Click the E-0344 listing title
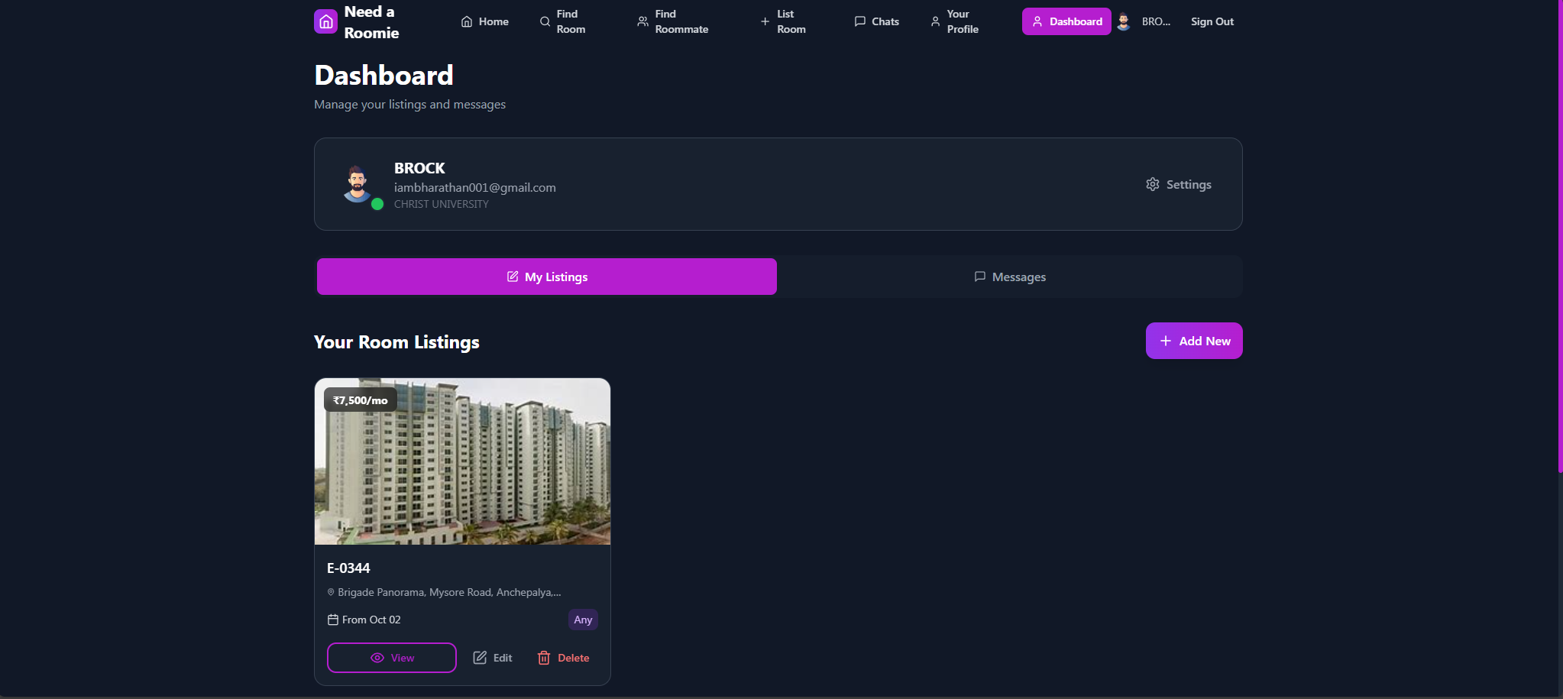 [348, 568]
